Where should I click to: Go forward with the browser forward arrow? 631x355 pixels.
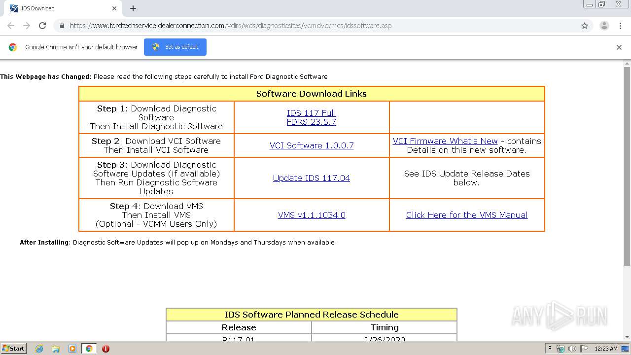(x=27, y=26)
